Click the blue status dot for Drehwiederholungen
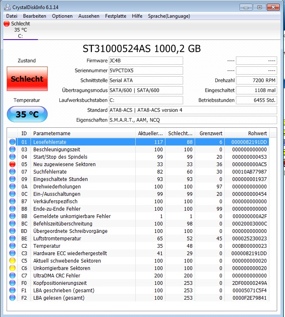The height and width of the screenshot is (317, 285). tap(12, 186)
